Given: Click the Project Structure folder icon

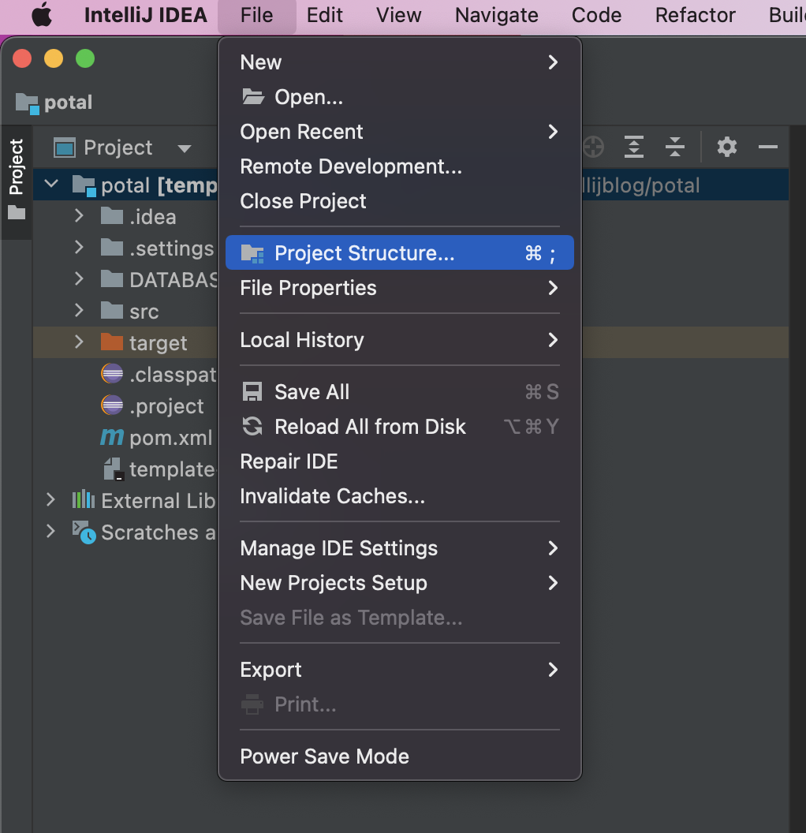Looking at the screenshot, I should 252,253.
